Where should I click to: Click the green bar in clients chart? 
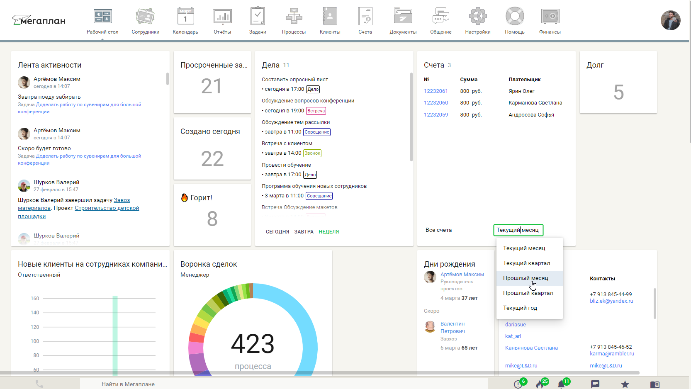115,336
